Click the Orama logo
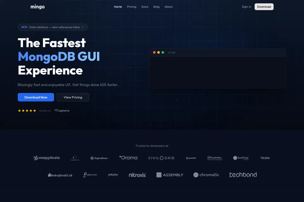 [128, 158]
